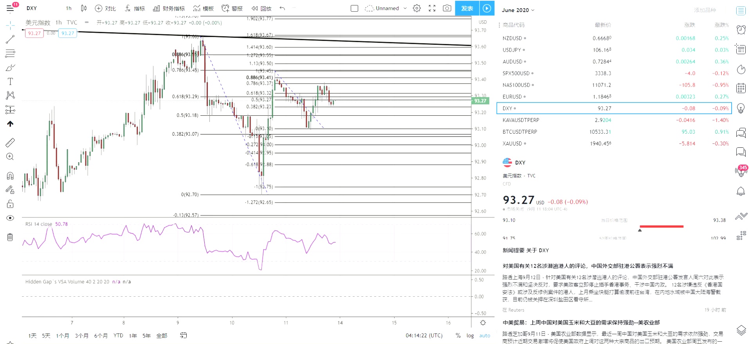
Task: Open the indicator templates menu
Action: (x=204, y=8)
